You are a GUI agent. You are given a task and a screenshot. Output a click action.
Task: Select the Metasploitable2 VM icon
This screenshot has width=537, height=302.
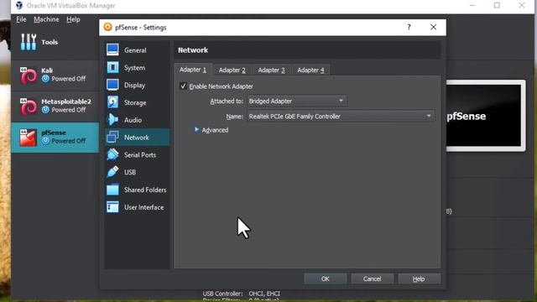[29, 107]
